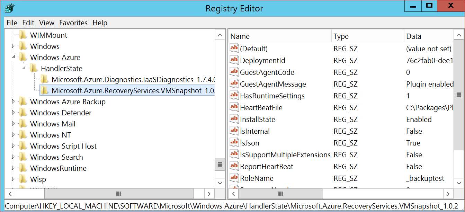The image size is (465, 212).
Task: Click the Registry Editor app icon in title bar
Action: click(x=10, y=8)
